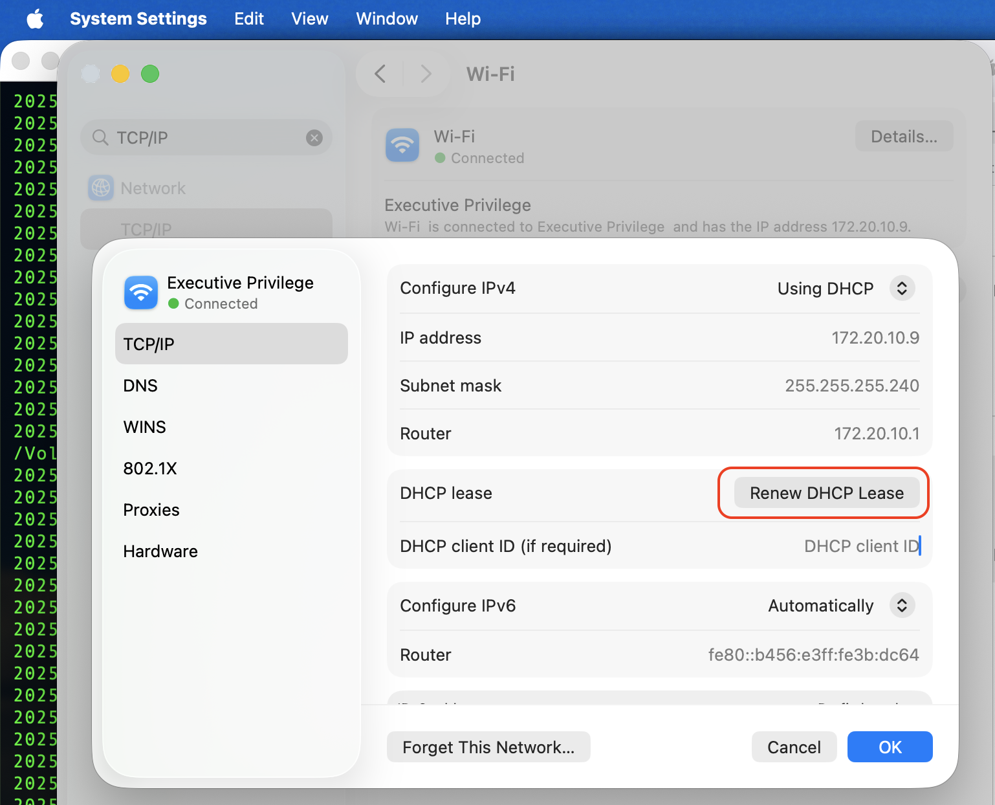Viewport: 995px width, 805px height.
Task: Go back with the left chevron
Action: pyautogui.click(x=380, y=74)
